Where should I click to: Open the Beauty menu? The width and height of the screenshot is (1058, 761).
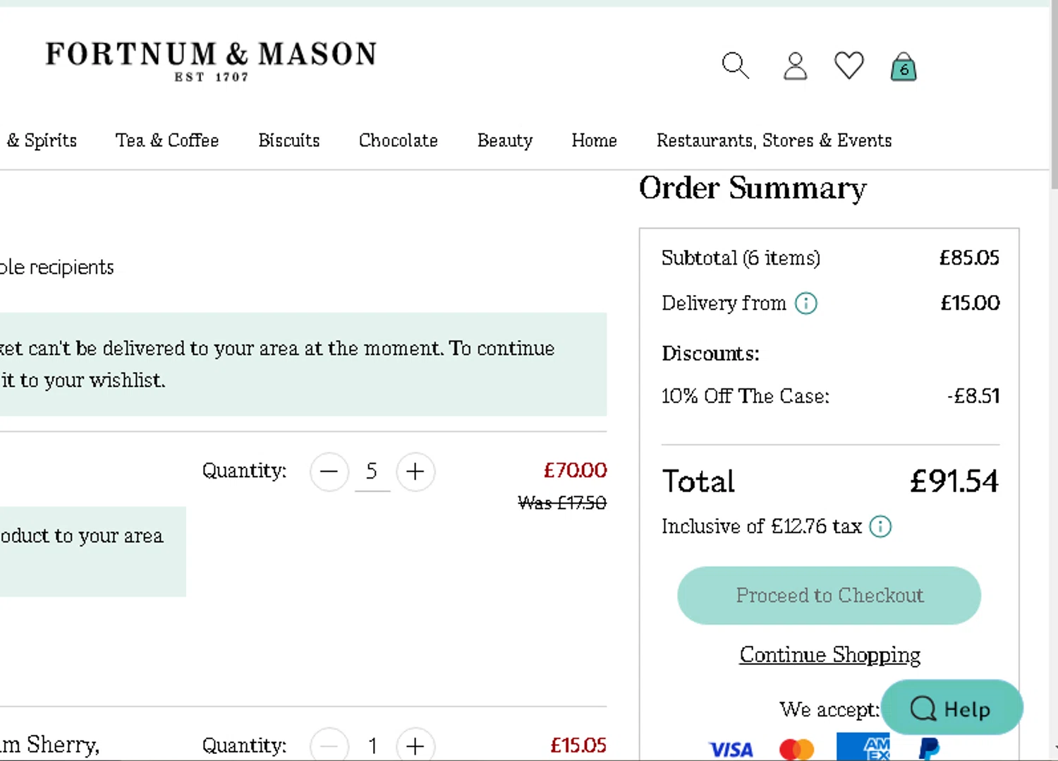505,140
